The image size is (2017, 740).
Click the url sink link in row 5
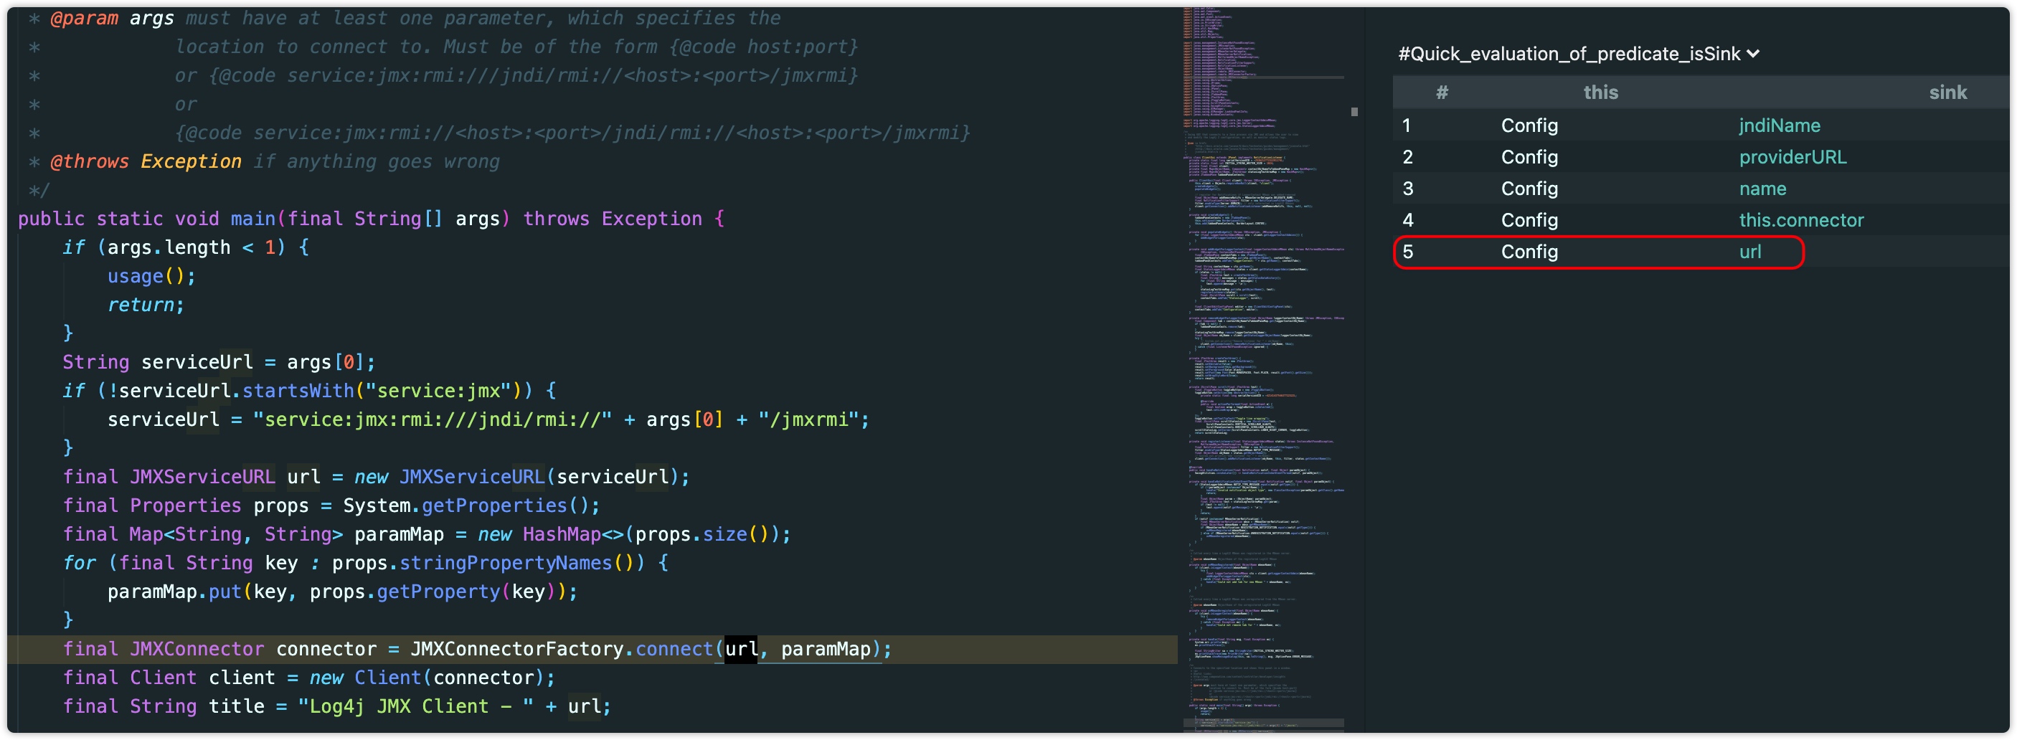[x=1750, y=252]
